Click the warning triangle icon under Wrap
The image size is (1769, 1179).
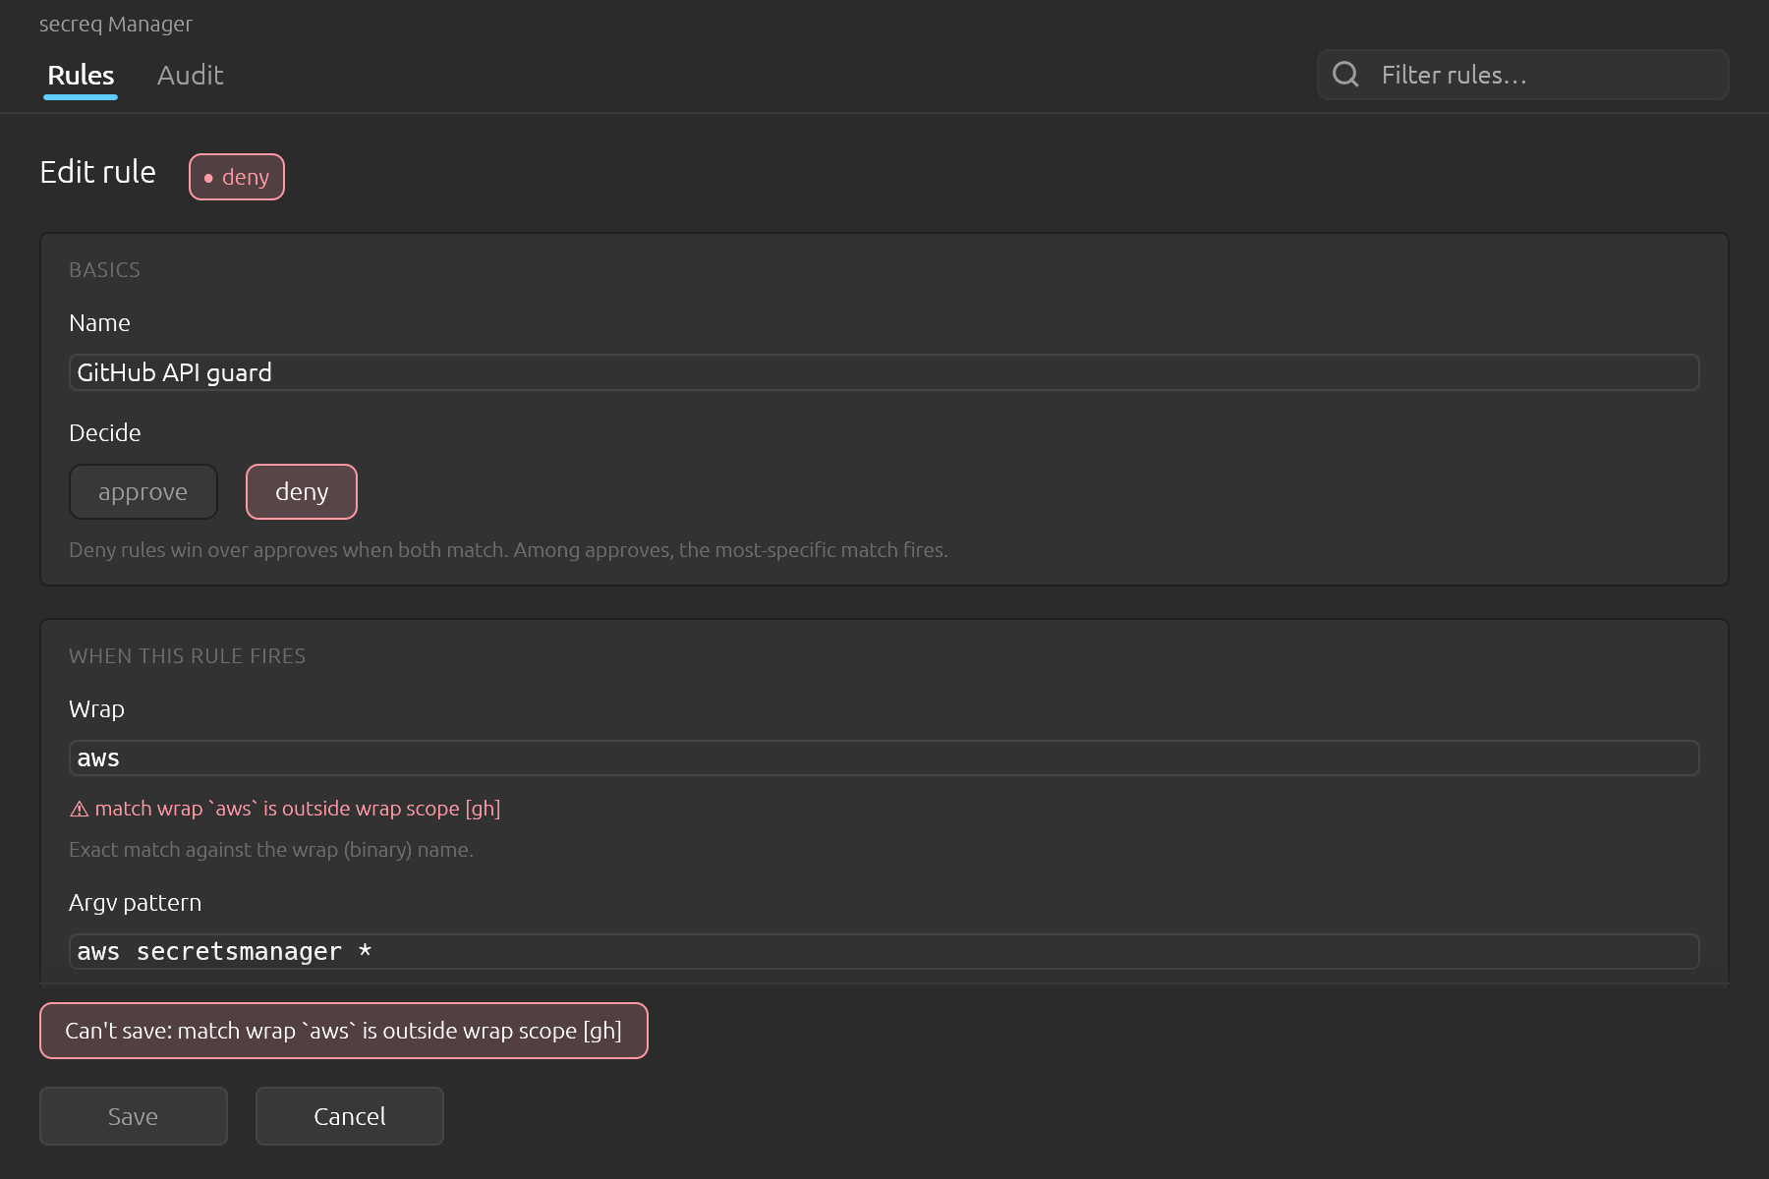tap(80, 810)
